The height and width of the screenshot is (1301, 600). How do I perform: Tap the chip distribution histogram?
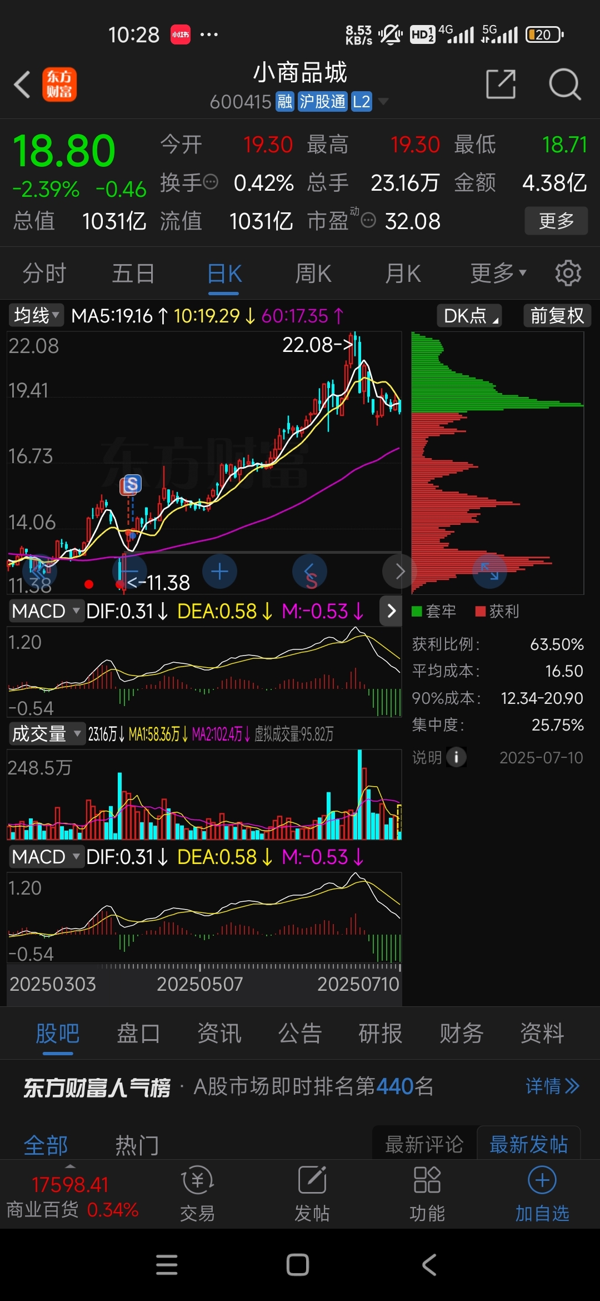(x=497, y=463)
